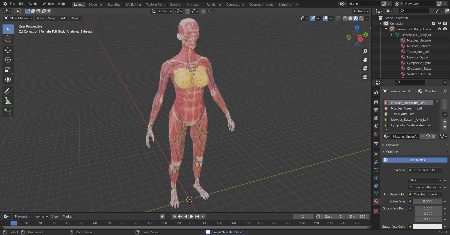The height and width of the screenshot is (235, 450).
Task: Select the Transform tool
Action: (8, 79)
